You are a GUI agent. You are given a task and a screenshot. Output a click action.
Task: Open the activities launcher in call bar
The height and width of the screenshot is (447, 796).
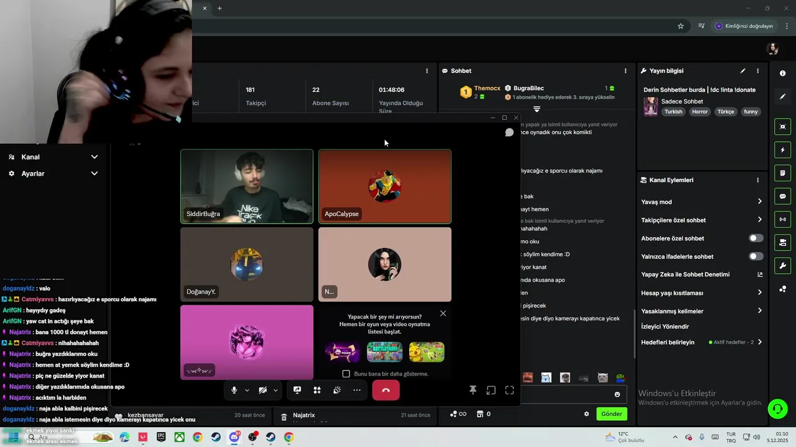click(317, 391)
